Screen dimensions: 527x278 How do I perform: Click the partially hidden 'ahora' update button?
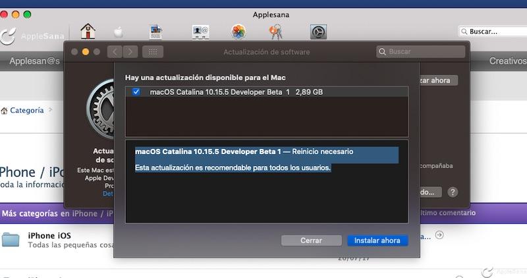(x=439, y=80)
